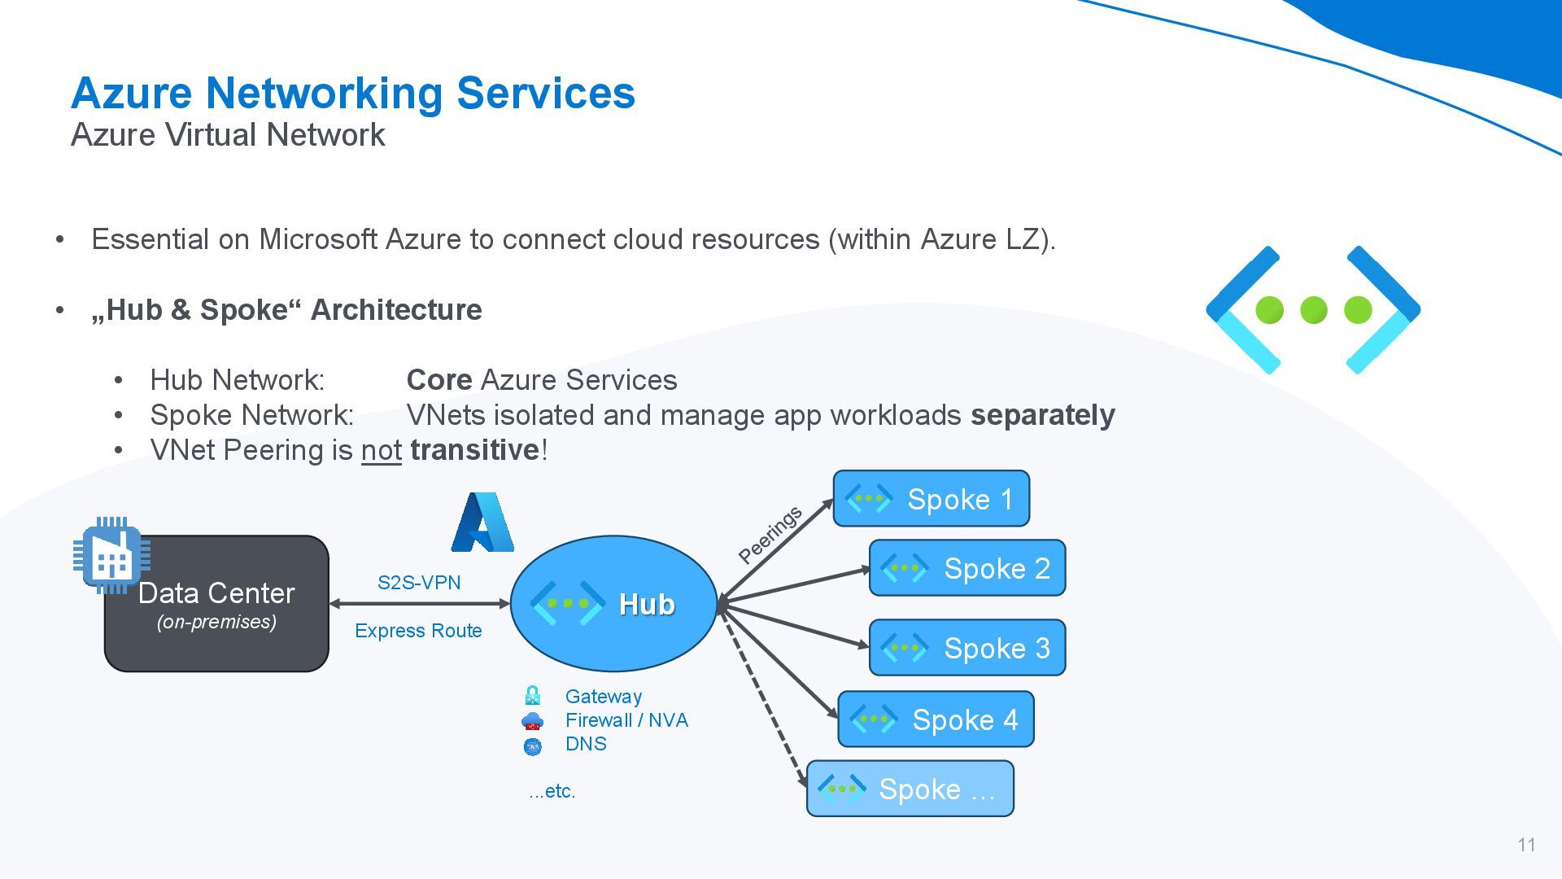Image resolution: width=1562 pixels, height=879 pixels.
Task: Click the S2S-VPN label
Action: (x=419, y=583)
